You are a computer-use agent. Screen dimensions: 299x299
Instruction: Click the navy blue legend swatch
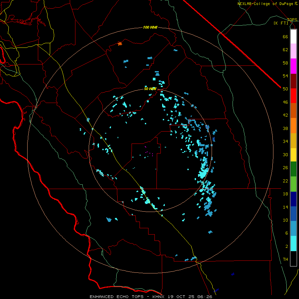point(293,199)
